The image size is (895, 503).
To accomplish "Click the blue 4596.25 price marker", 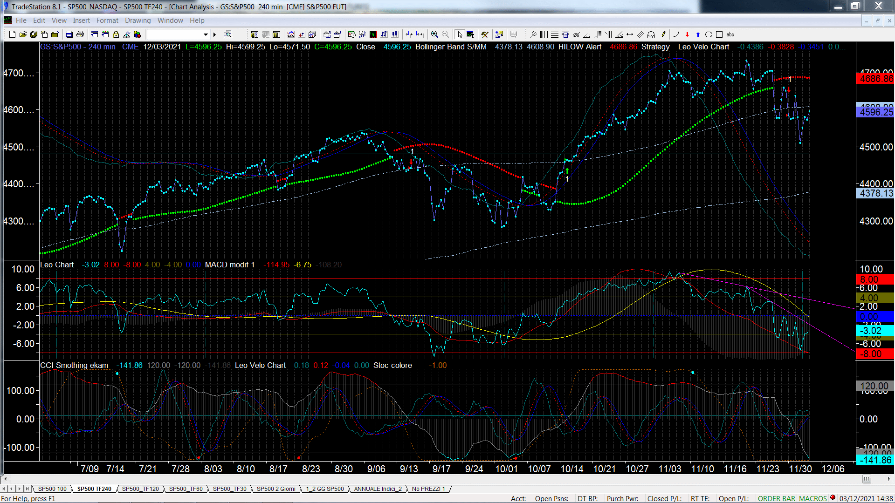I will 875,112.
